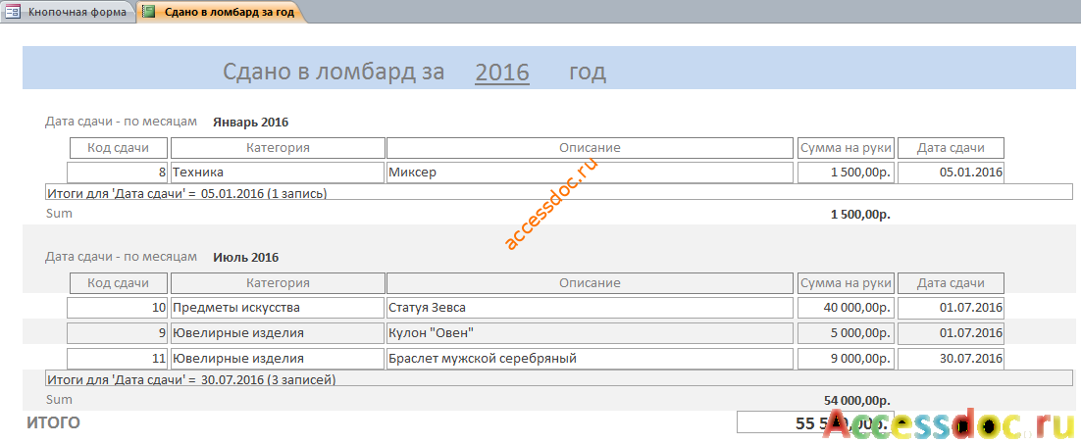Screen dimensions: 1081x445
Task: Click the 5 000,00р. amount cell
Action: coord(846,332)
